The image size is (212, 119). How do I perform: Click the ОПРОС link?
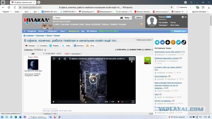pyautogui.click(x=148, y=50)
